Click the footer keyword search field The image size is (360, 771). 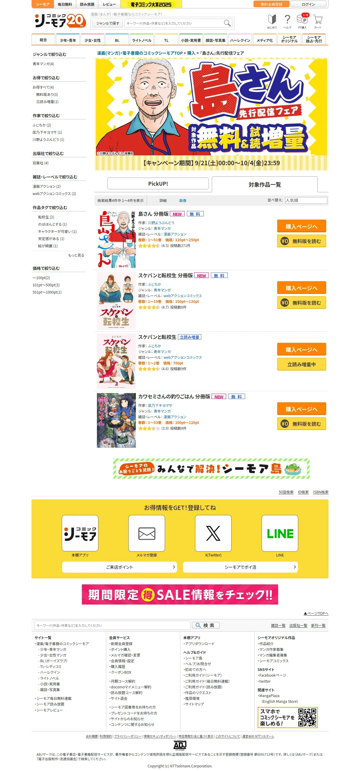pyautogui.click(x=112, y=625)
